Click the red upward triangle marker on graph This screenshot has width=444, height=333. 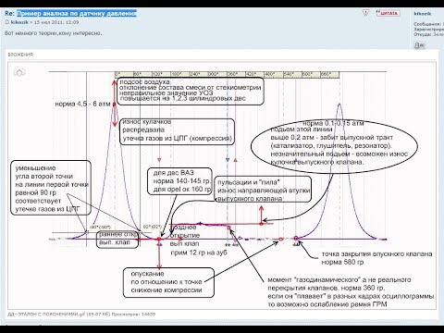point(235,160)
